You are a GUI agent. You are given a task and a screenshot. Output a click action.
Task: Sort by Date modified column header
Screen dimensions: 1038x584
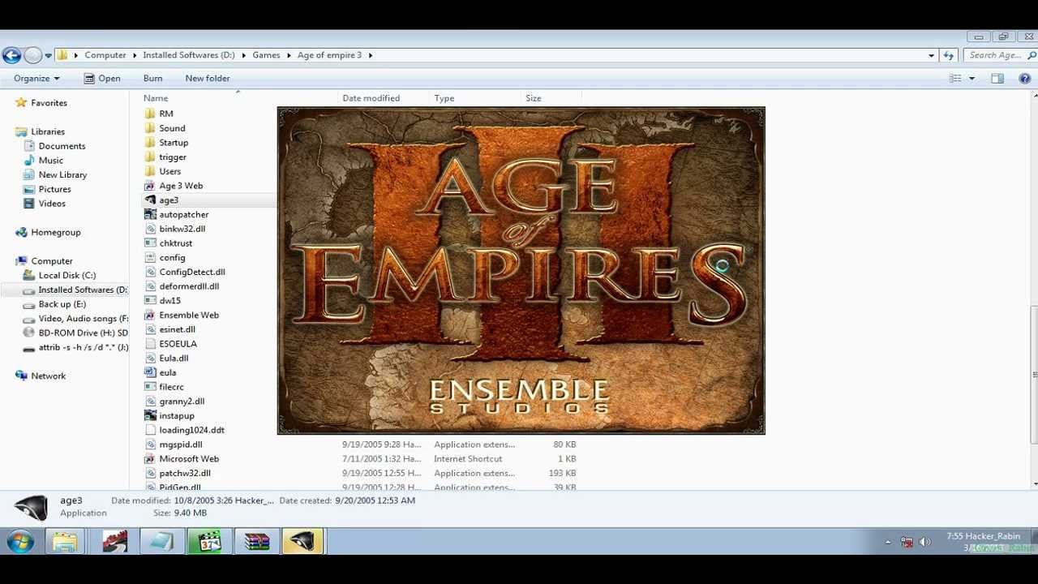point(371,98)
